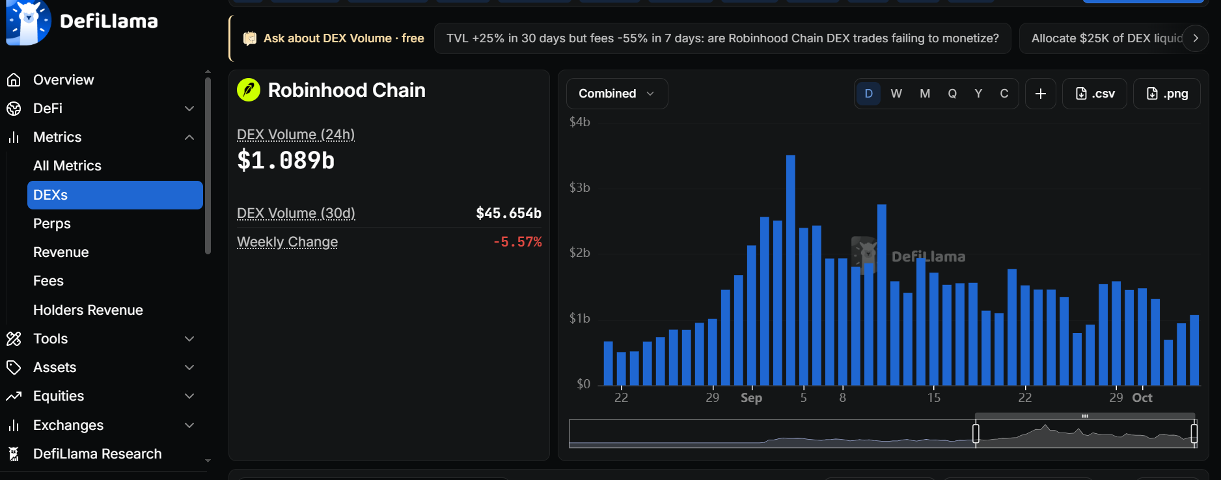Screen dimensions: 1221x480
Task: Open Holders Revenue metrics page
Action: click(x=115, y=310)
